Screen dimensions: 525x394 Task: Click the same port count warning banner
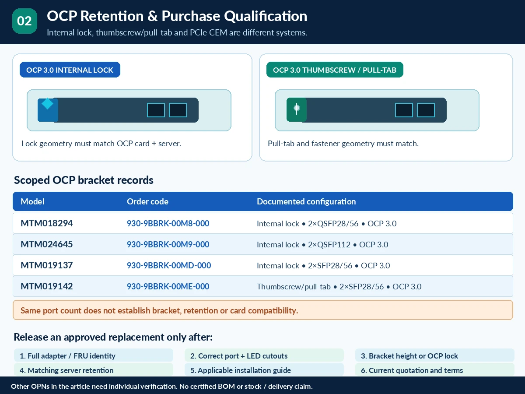(262, 310)
